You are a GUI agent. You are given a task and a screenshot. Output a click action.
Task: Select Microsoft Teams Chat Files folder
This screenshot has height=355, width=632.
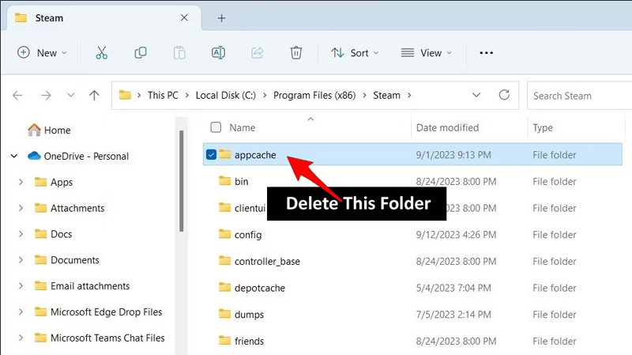tap(107, 338)
